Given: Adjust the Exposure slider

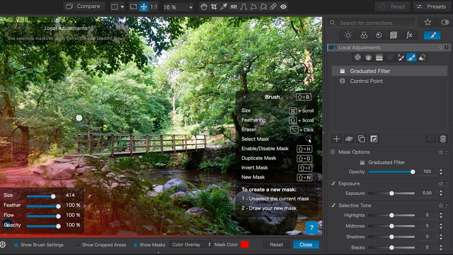Looking at the screenshot, I should tap(391, 193).
